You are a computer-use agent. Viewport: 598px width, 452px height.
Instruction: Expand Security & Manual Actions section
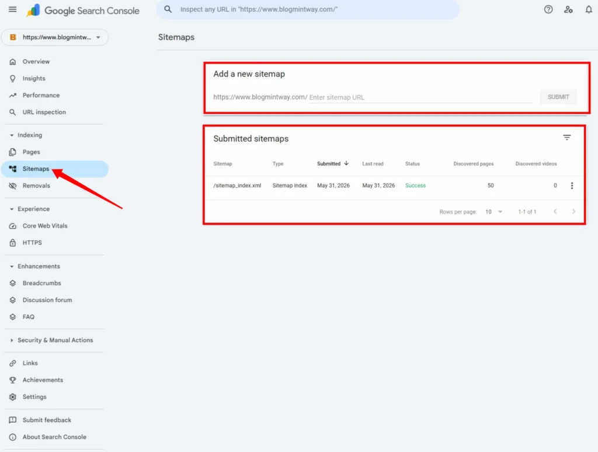[12, 340]
